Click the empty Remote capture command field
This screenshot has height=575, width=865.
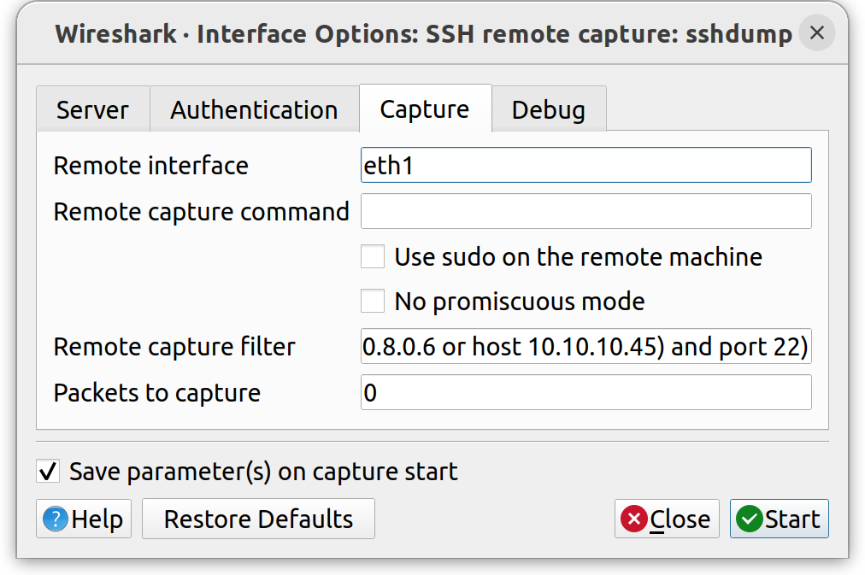click(585, 211)
